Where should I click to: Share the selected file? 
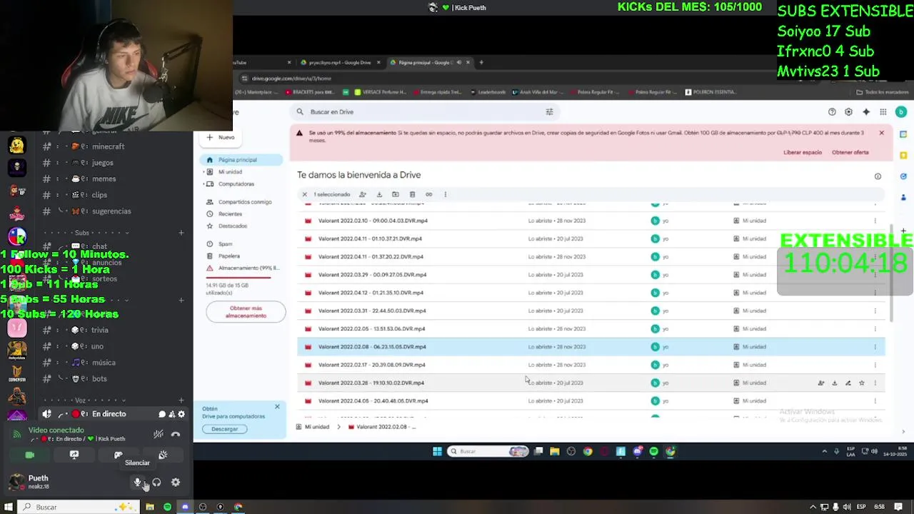[363, 194]
